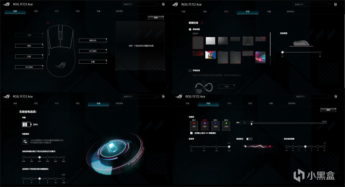This screenshot has width=345, height=187.
Task: Open the 向上滚动 assignment box
Action: (x=29, y=67)
